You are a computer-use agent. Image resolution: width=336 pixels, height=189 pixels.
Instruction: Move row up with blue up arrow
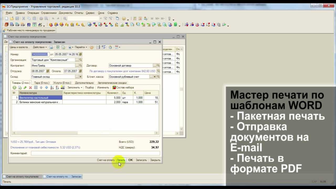point(41,87)
